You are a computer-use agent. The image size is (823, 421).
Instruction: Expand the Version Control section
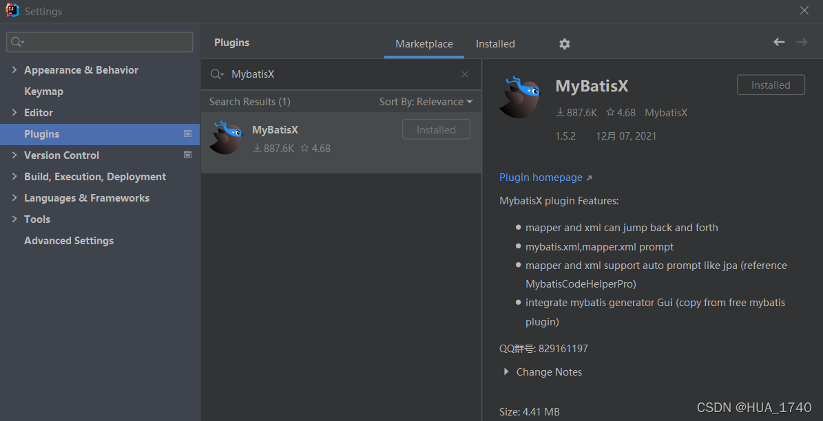[x=14, y=155]
